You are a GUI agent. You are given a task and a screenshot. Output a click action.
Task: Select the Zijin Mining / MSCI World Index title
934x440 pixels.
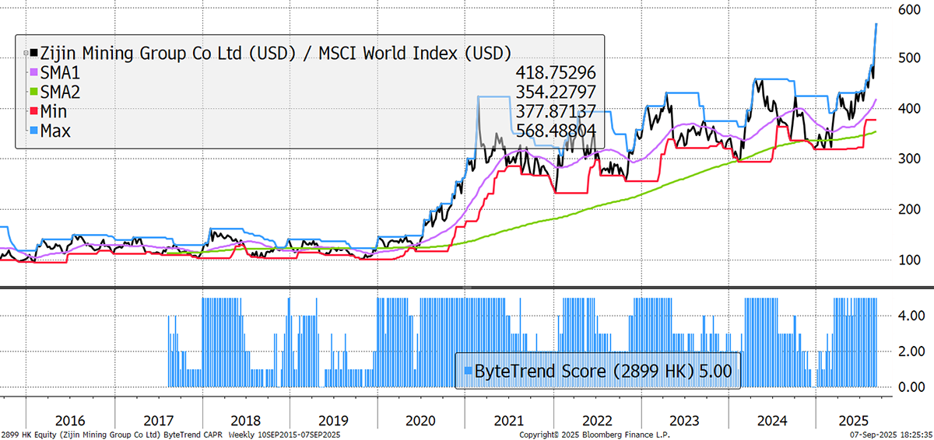(275, 54)
